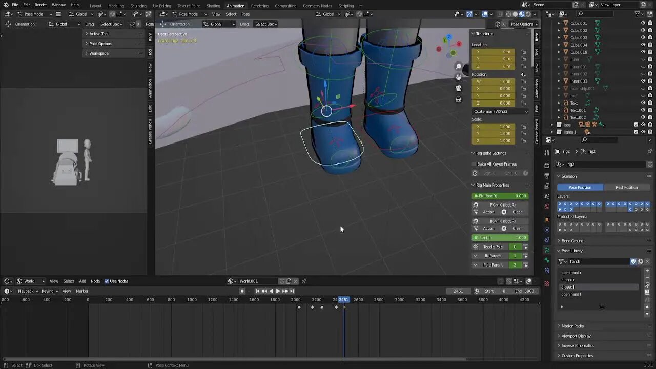Hide Text.001 using its eye icon
The height and width of the screenshot is (369, 656).
pyautogui.click(x=643, y=110)
